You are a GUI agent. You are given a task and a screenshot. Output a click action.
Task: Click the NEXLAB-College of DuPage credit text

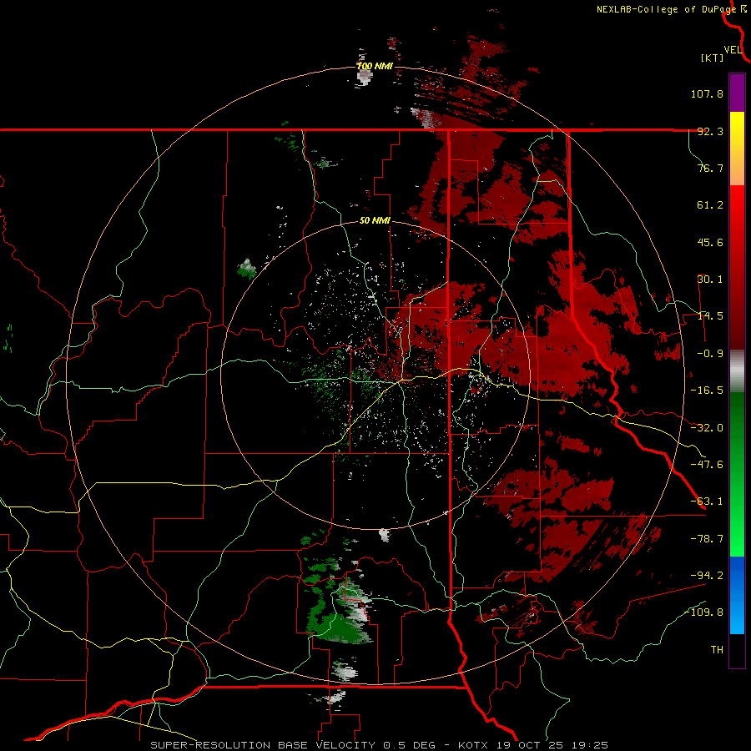[x=666, y=9]
